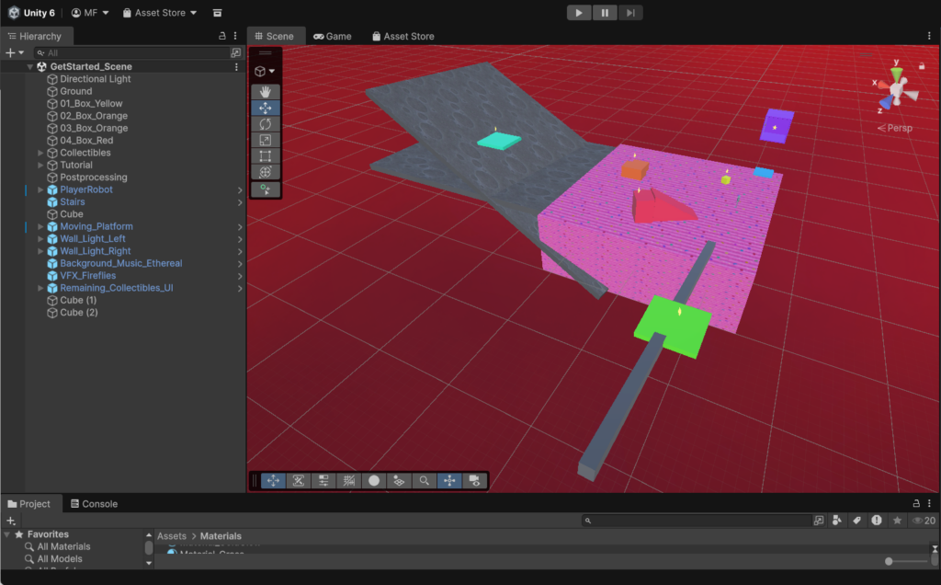Expand the Collectibles object in Hierarchy
The image size is (941, 585).
pyautogui.click(x=40, y=153)
